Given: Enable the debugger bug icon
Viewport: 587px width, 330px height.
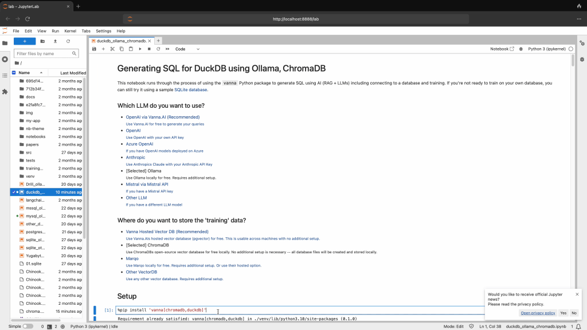Looking at the screenshot, I should (521, 49).
